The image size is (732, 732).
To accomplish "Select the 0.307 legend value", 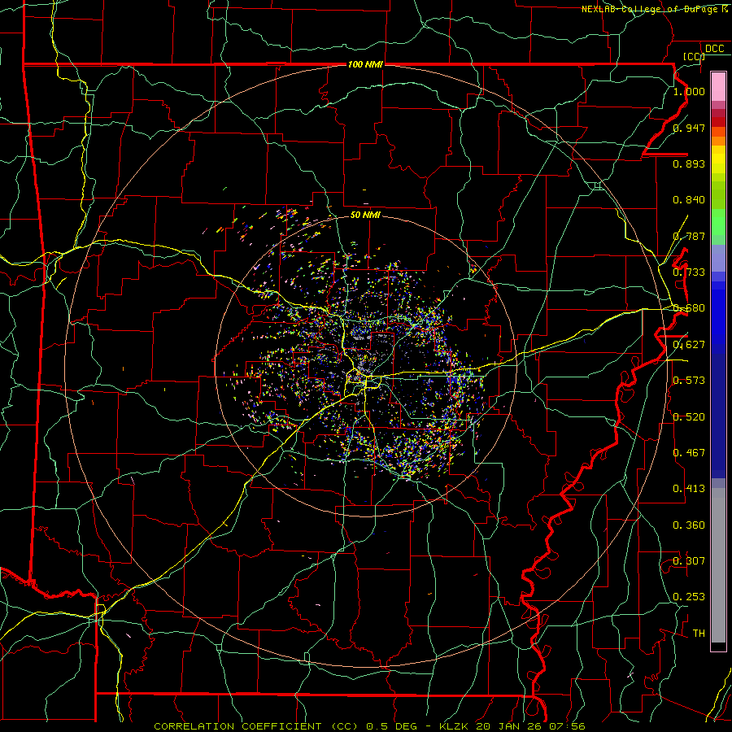I will coord(689,561).
